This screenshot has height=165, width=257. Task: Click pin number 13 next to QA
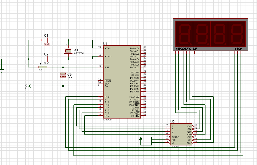(196, 125)
